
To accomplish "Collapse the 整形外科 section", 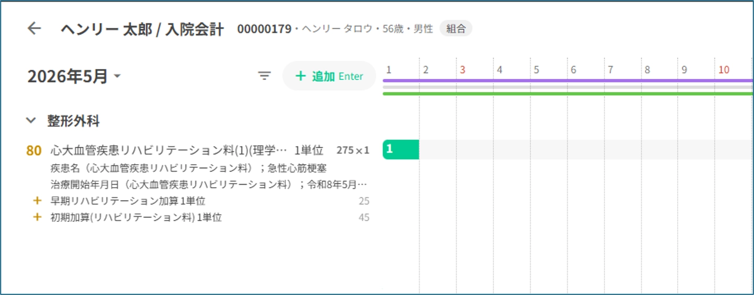I will (31, 121).
